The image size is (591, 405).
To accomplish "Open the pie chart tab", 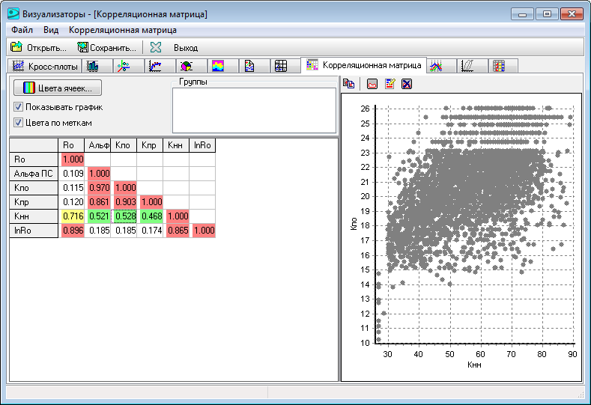I will click(x=187, y=66).
